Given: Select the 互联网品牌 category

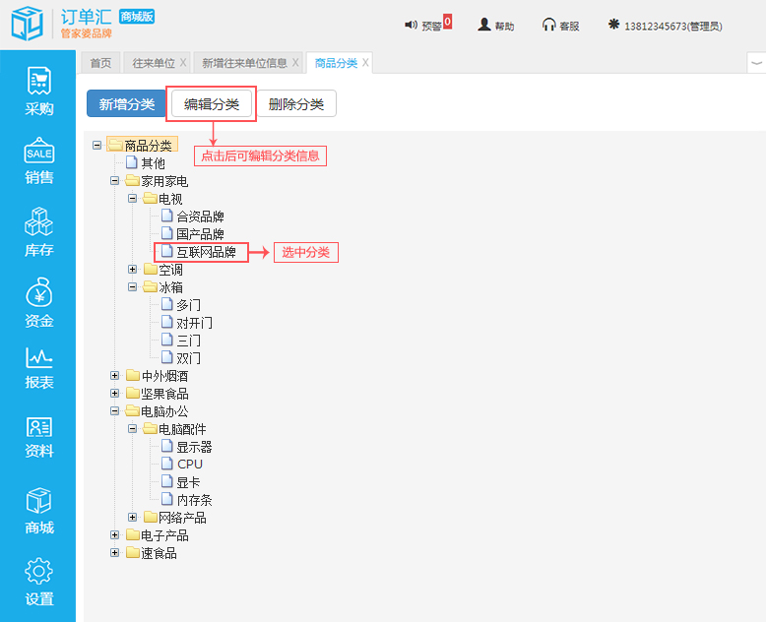Looking at the screenshot, I should [x=206, y=252].
